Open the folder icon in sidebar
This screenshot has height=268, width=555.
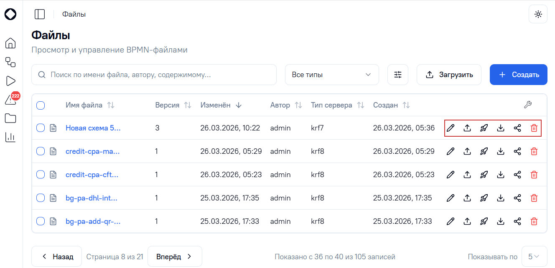(10, 118)
